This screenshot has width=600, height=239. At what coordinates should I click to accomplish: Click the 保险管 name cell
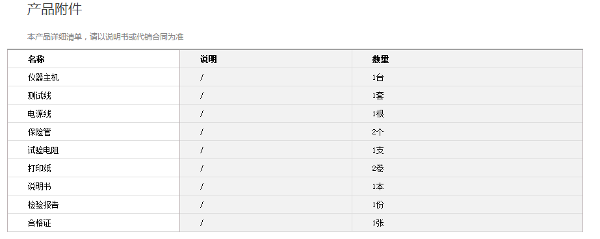[x=94, y=132]
